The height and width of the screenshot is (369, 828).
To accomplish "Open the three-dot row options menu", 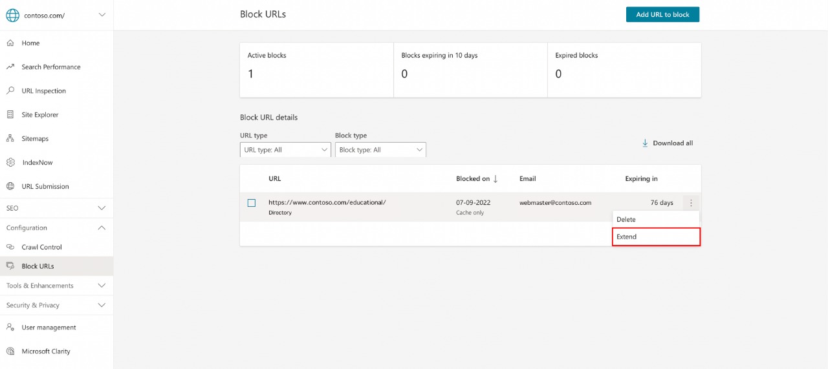I will [691, 203].
